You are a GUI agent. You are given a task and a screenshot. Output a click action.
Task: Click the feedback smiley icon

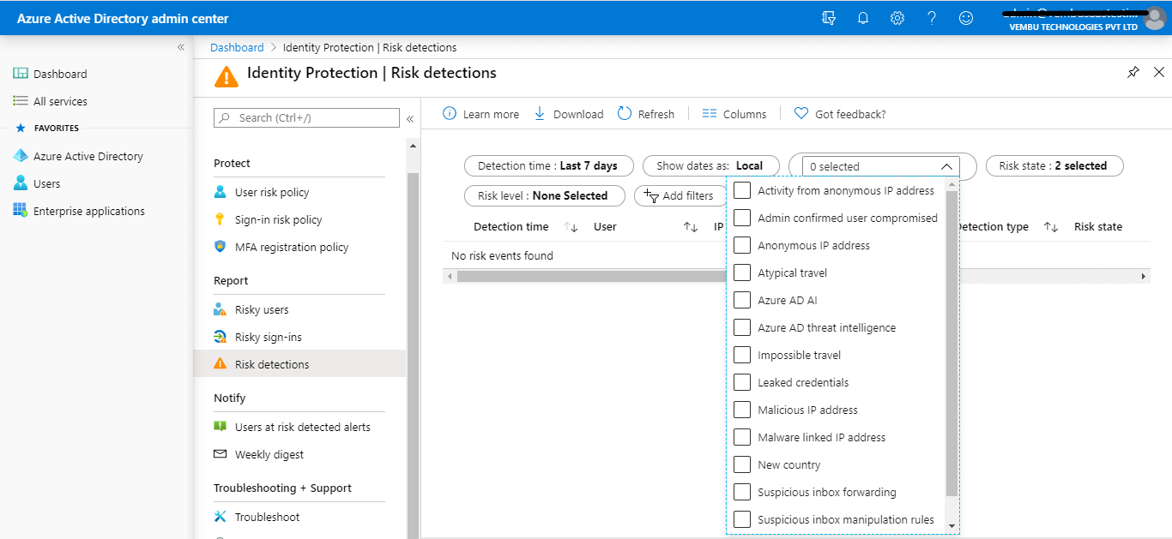tap(966, 18)
